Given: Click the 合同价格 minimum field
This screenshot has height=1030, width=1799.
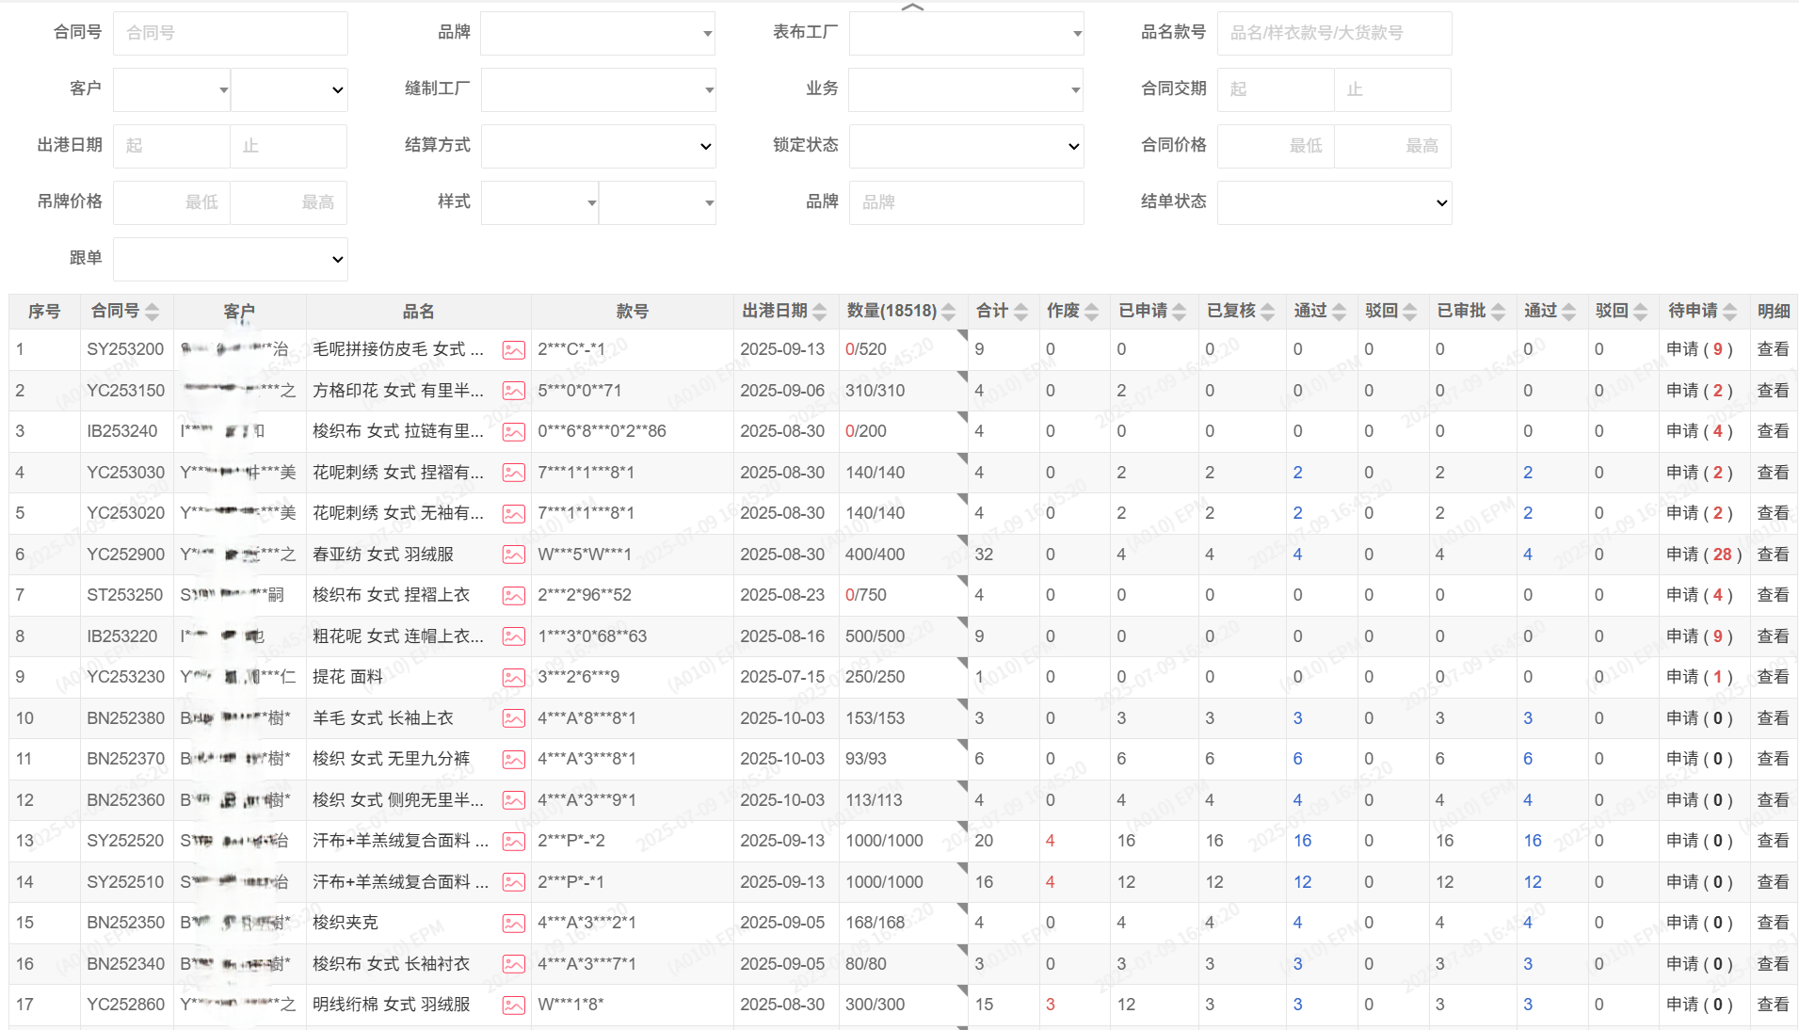Looking at the screenshot, I should pyautogui.click(x=1276, y=146).
